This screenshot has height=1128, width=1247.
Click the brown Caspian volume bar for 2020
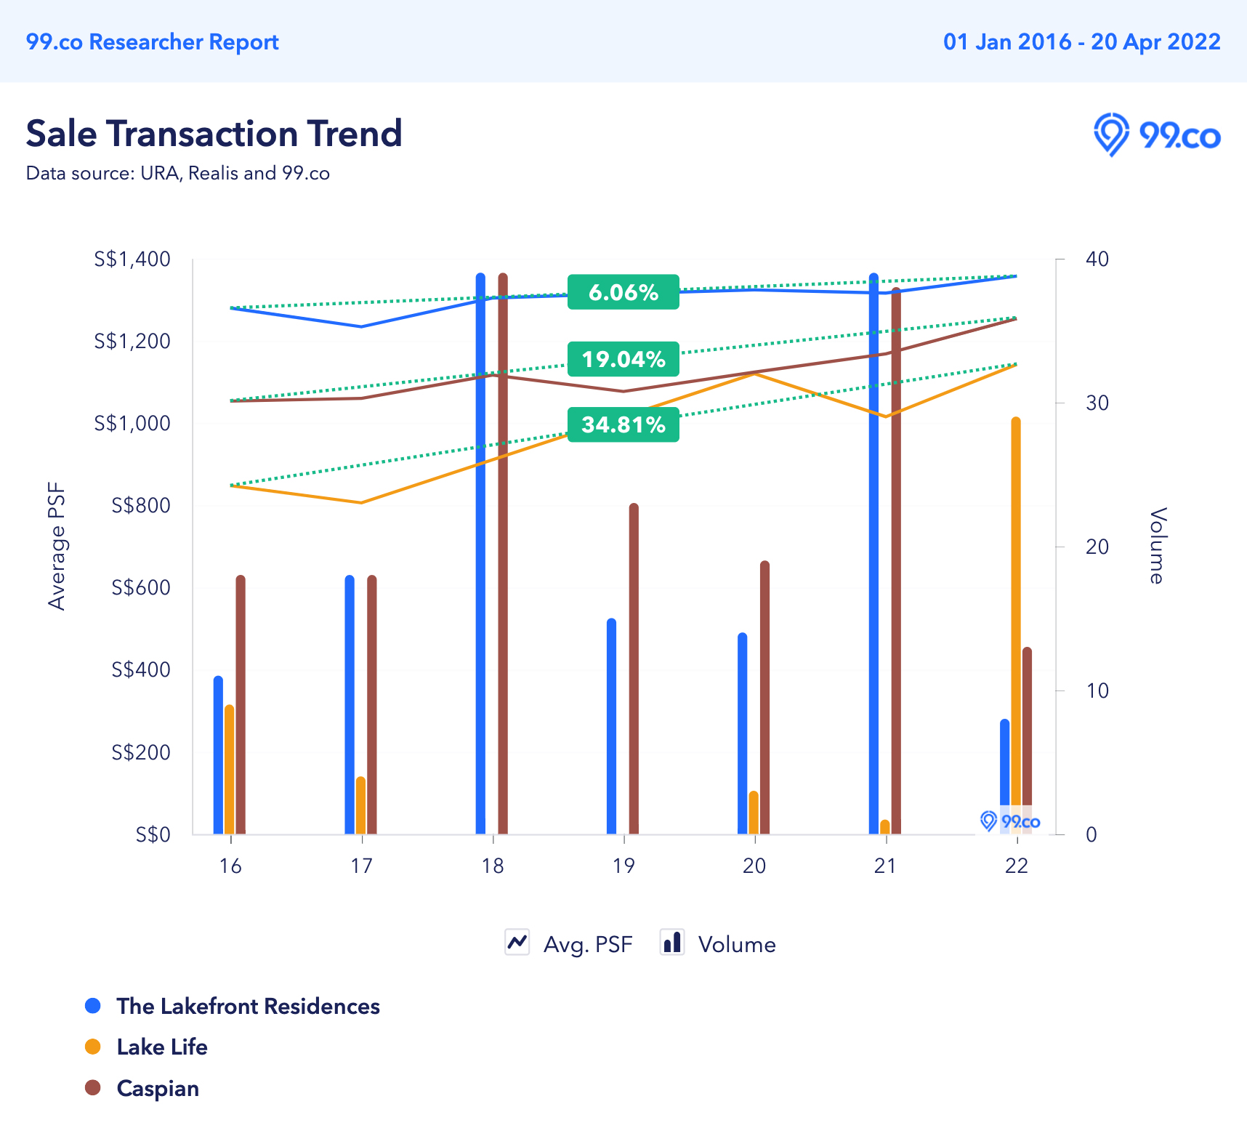[x=764, y=698]
